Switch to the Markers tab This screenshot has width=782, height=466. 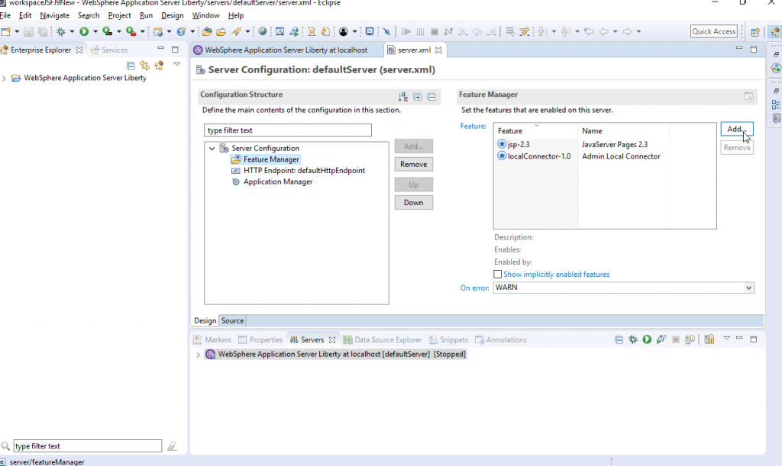tap(212, 339)
